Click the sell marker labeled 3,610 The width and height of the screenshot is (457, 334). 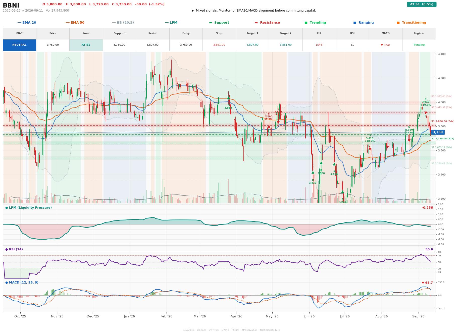point(370,149)
